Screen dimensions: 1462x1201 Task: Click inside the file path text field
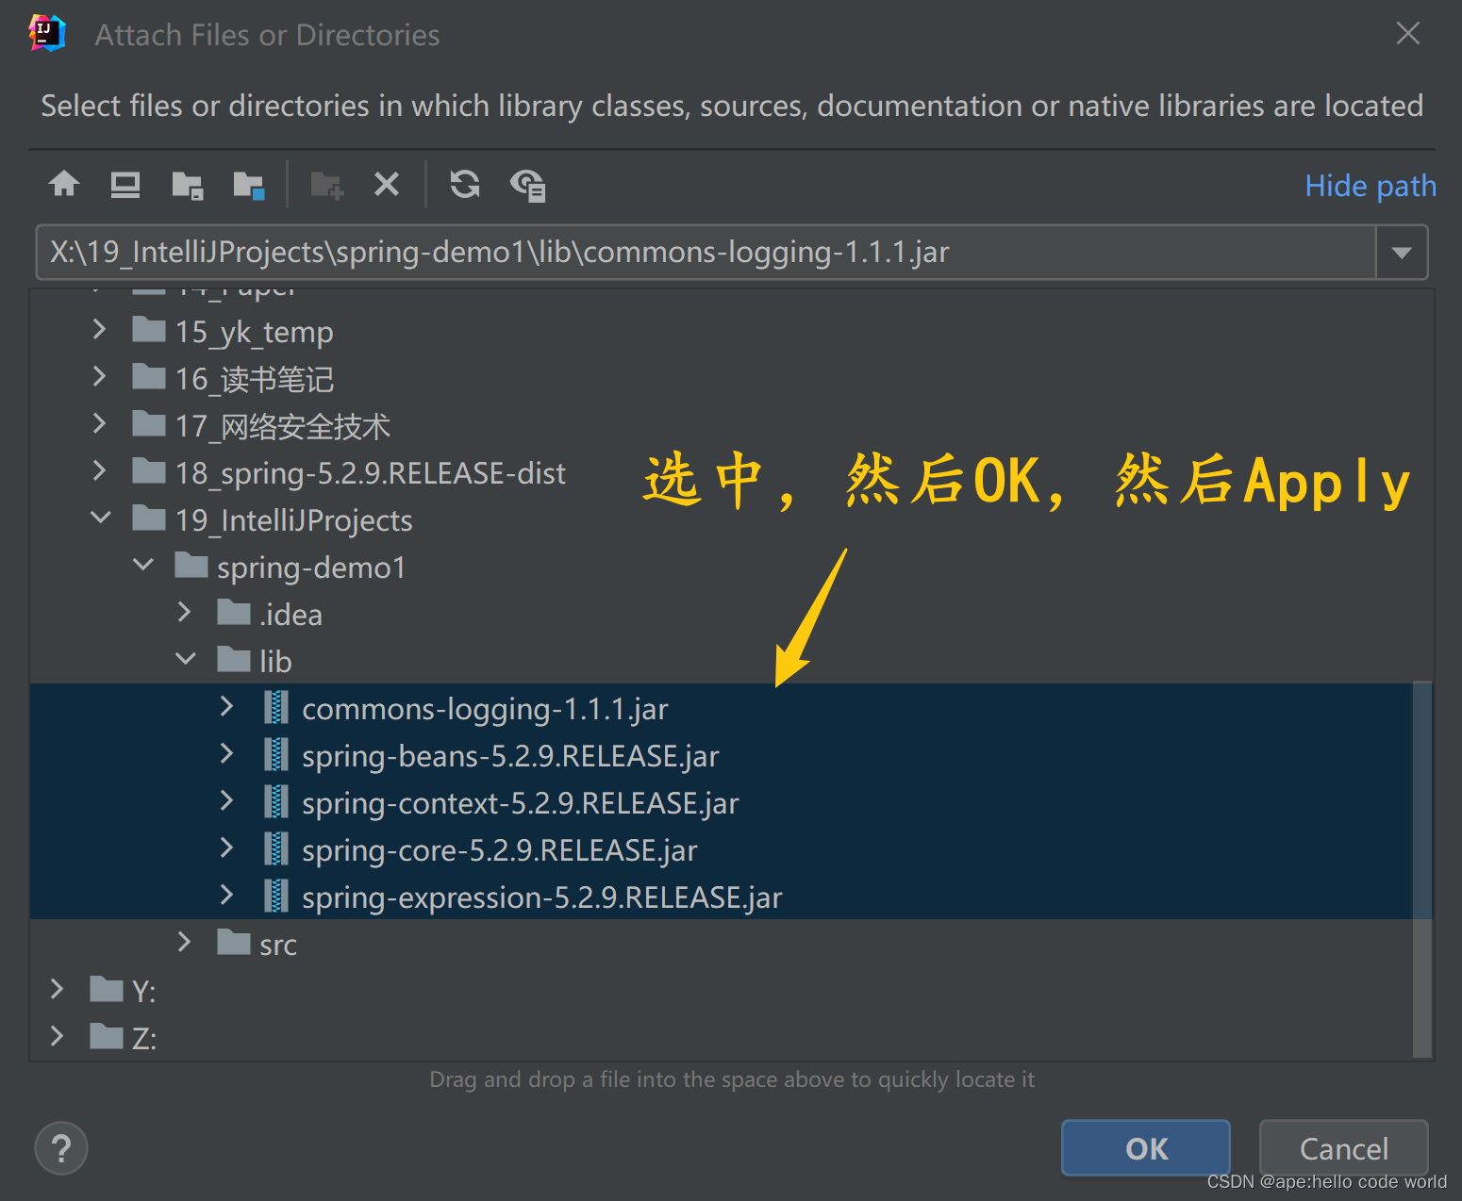pyautogui.click(x=706, y=252)
